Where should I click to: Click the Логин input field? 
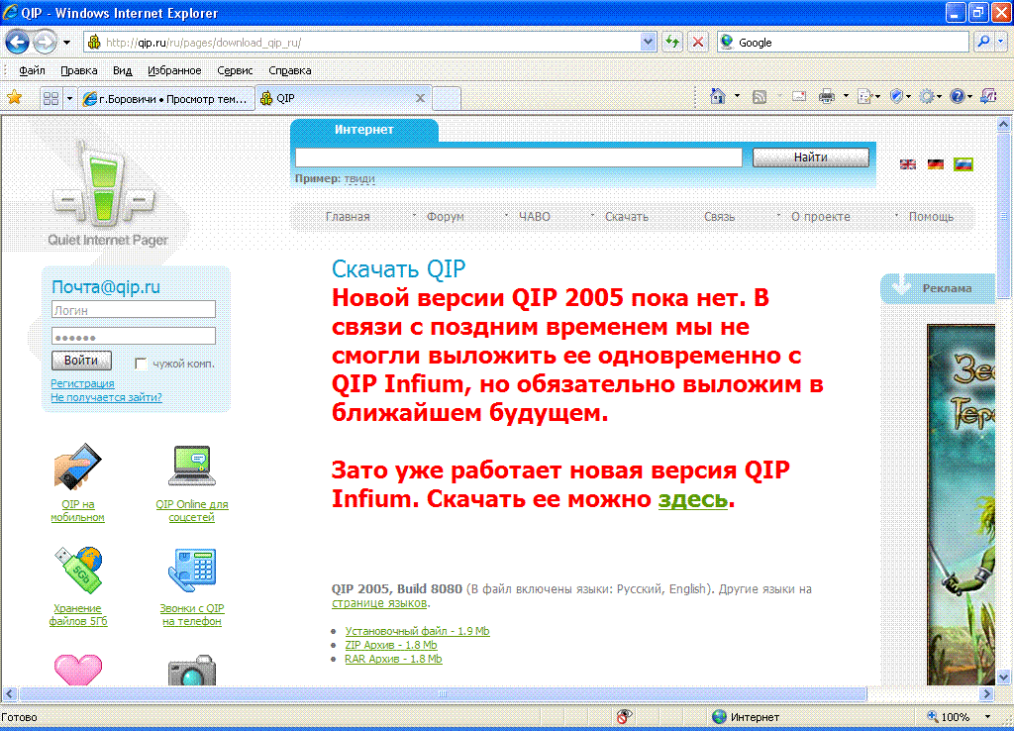coord(134,310)
